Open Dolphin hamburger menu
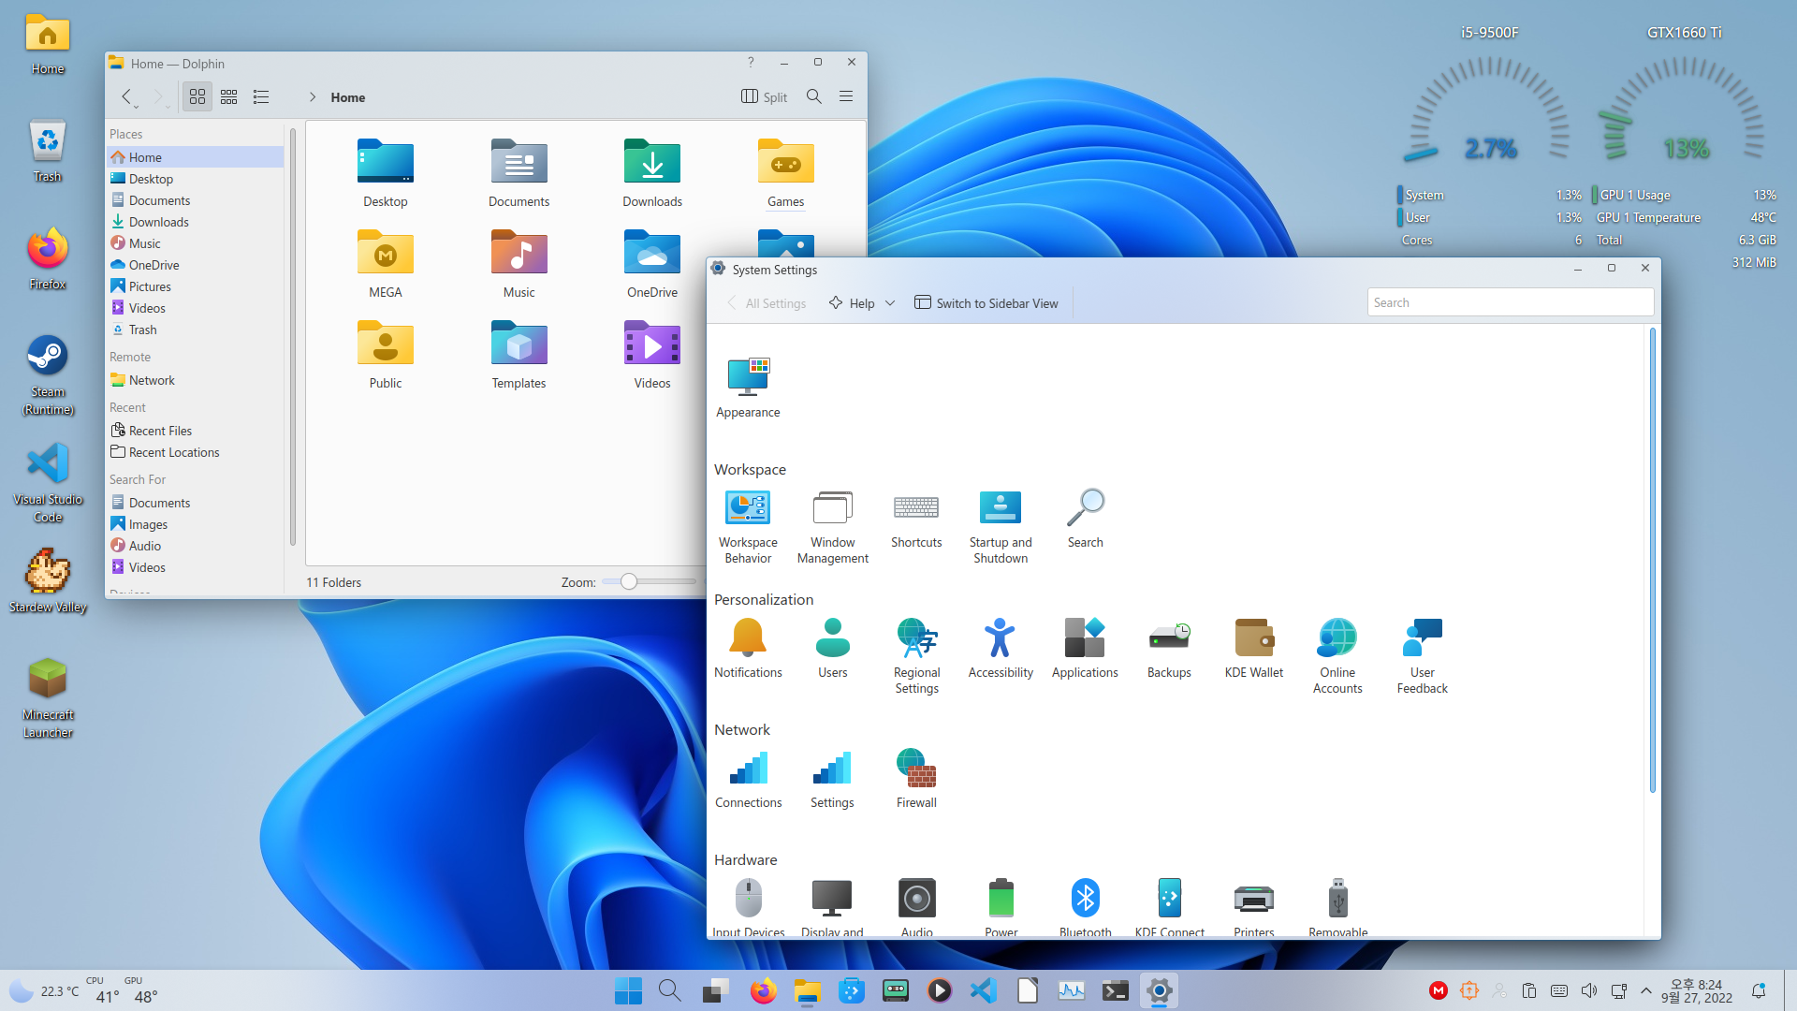This screenshot has height=1011, width=1797. coord(846,96)
